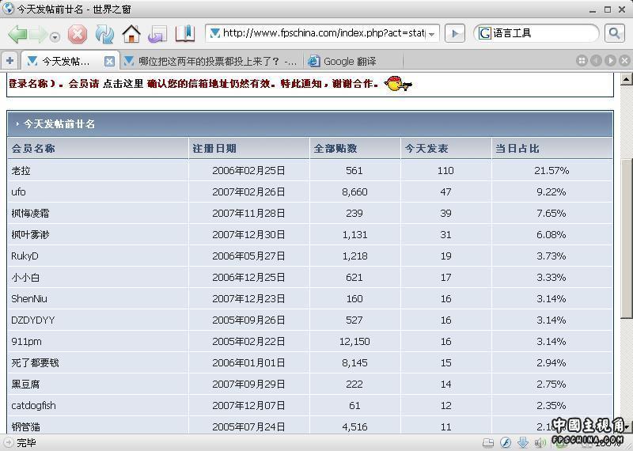Open the bookmarks book icon
Screen dimensions: 633x451
(x=185, y=34)
